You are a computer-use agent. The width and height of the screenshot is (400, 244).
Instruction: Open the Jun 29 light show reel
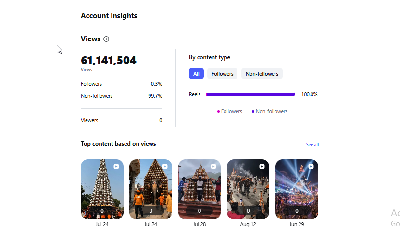pyautogui.click(x=297, y=190)
